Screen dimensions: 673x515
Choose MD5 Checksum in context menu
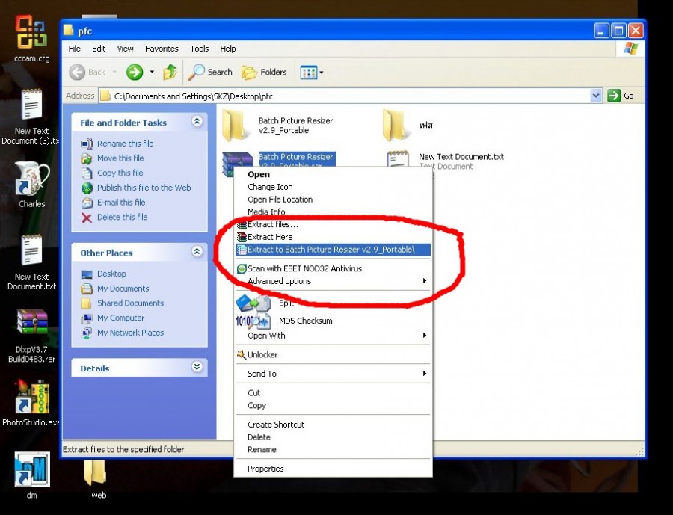point(333,321)
